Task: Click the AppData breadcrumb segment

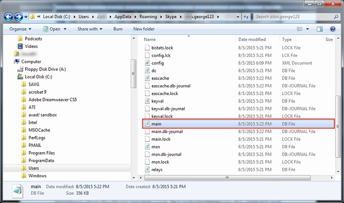Action: [123, 17]
